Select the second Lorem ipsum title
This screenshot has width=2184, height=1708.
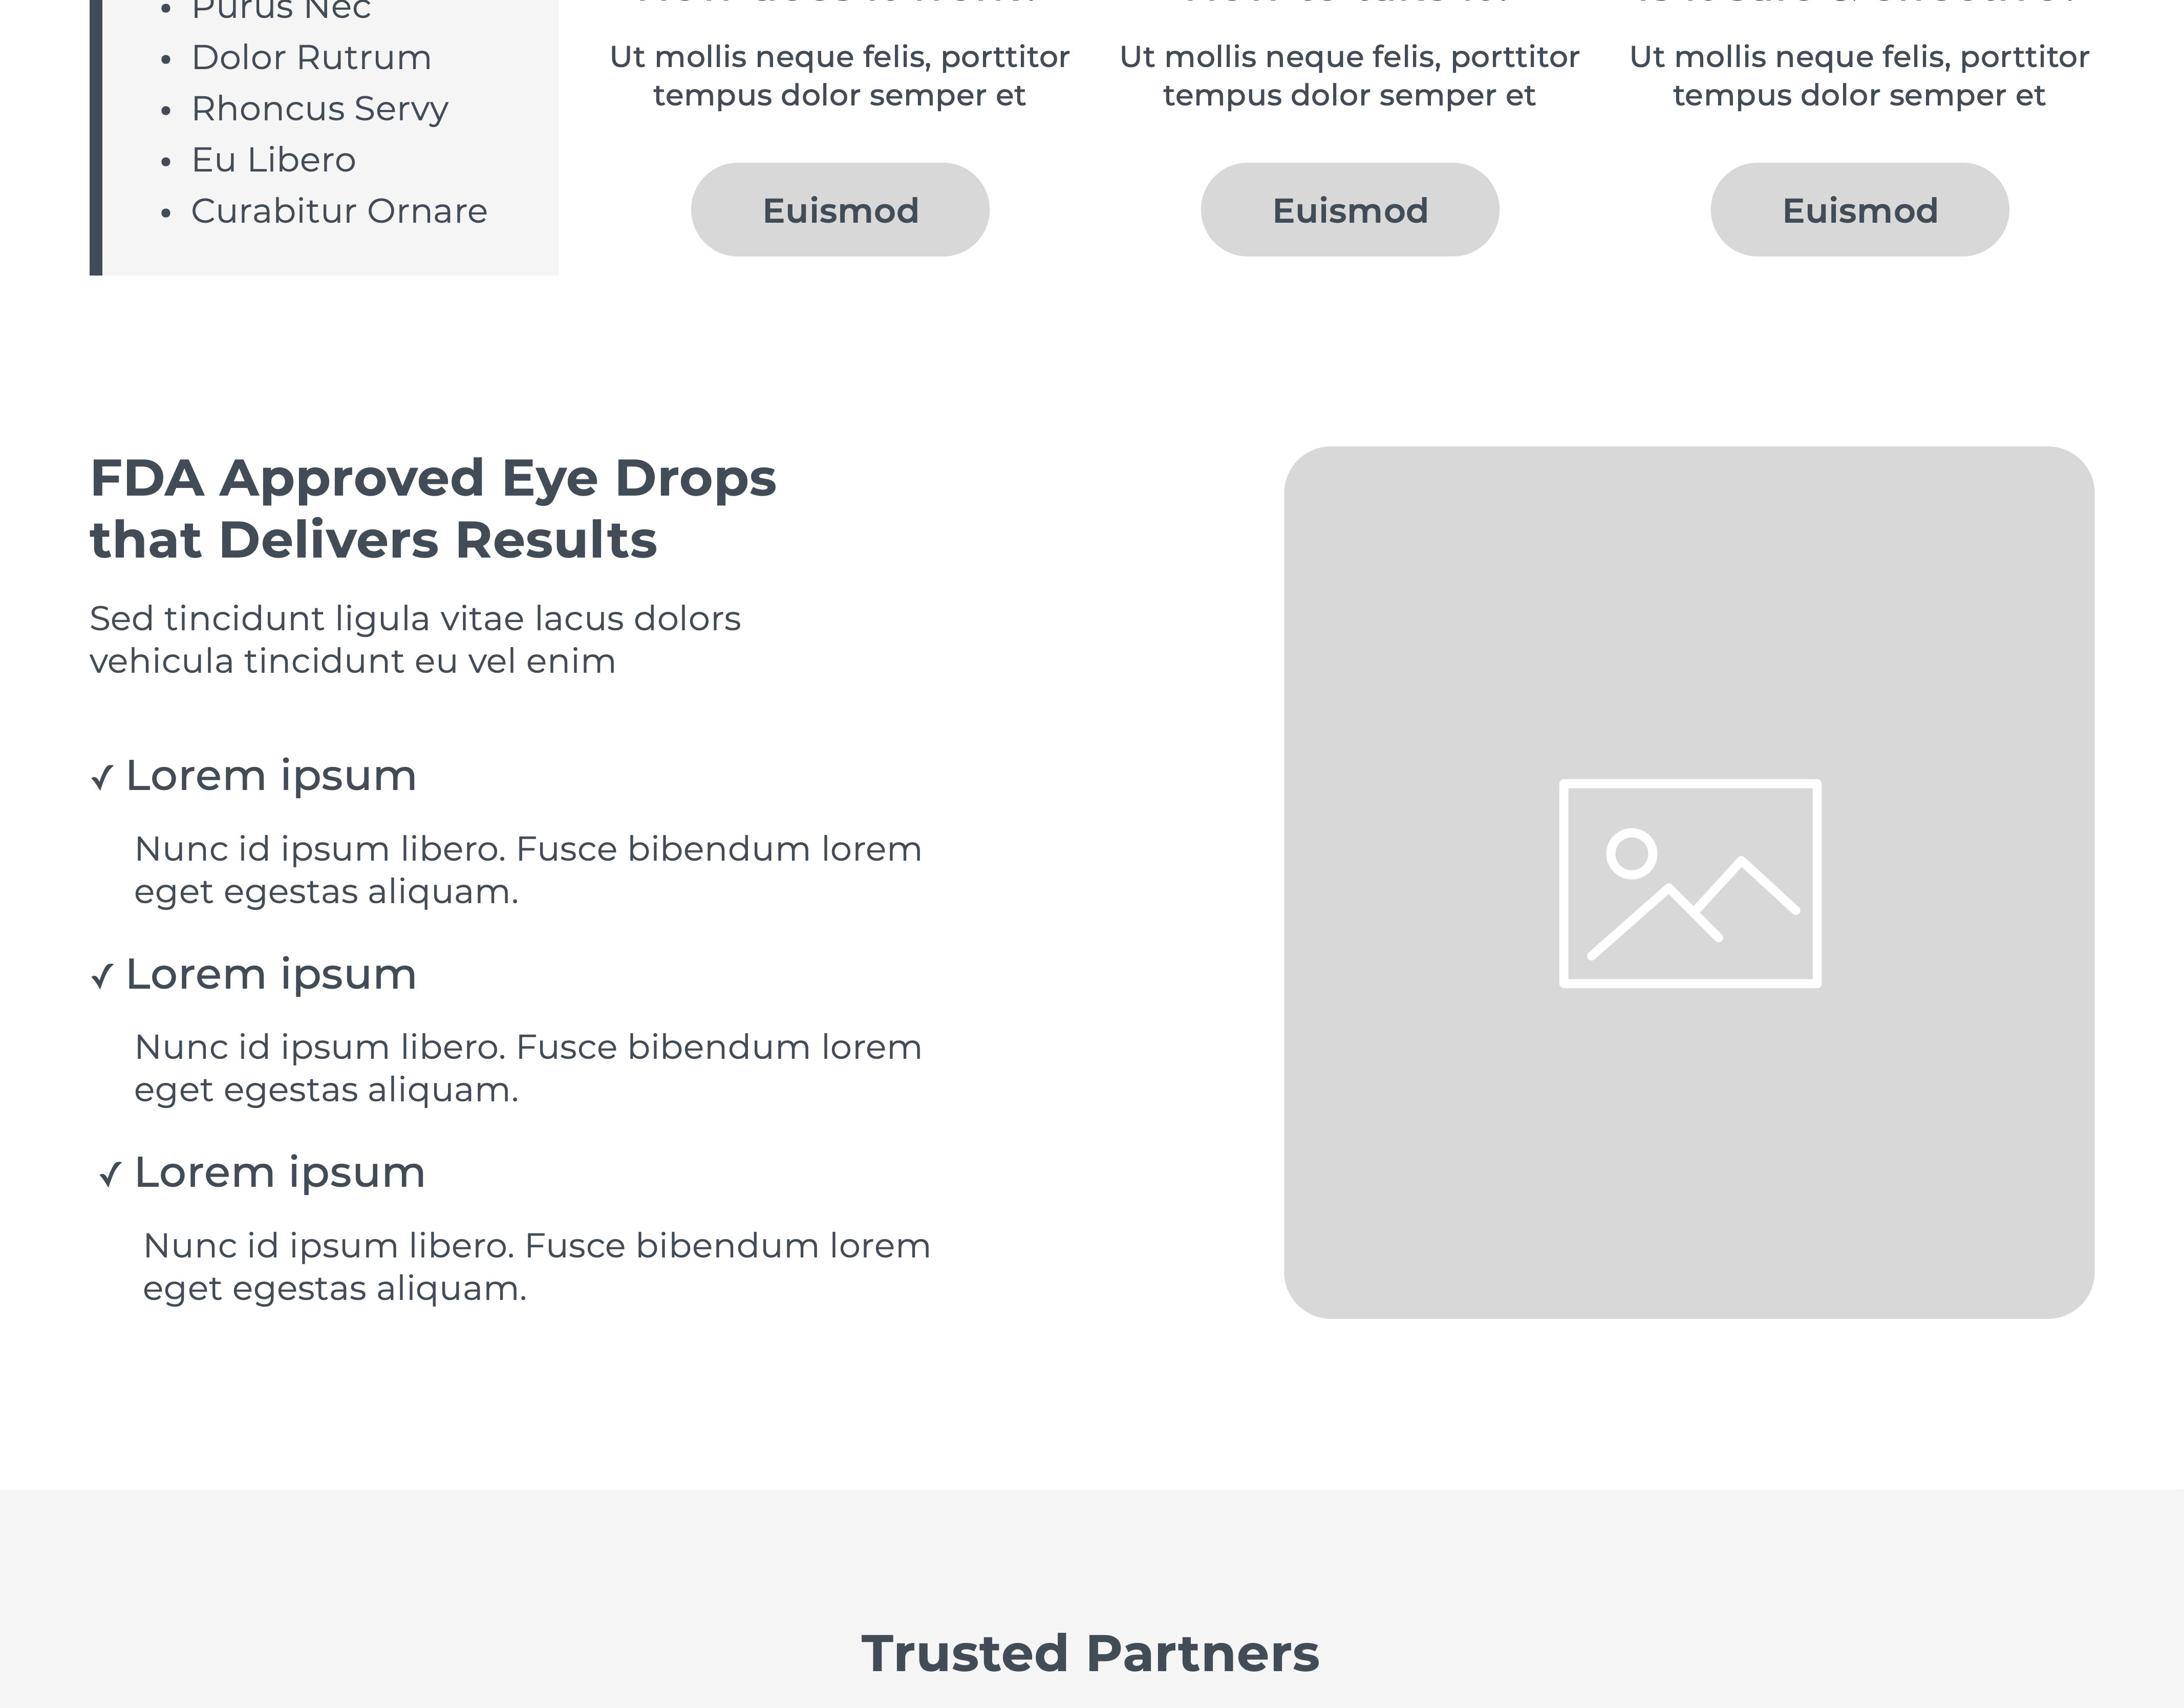point(271,974)
